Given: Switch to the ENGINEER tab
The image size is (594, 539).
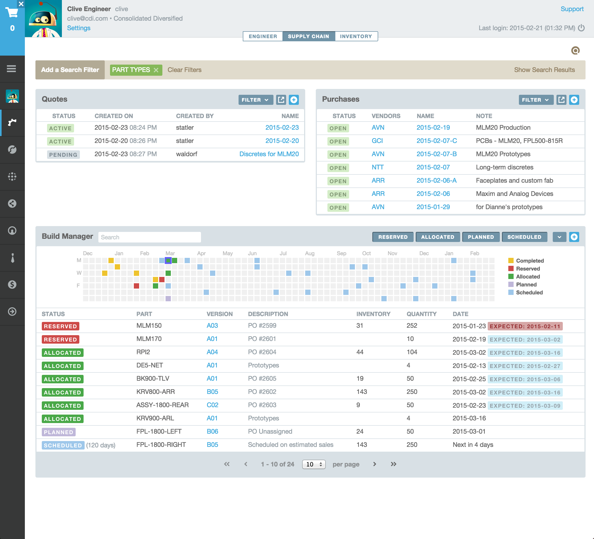Looking at the screenshot, I should pos(263,36).
